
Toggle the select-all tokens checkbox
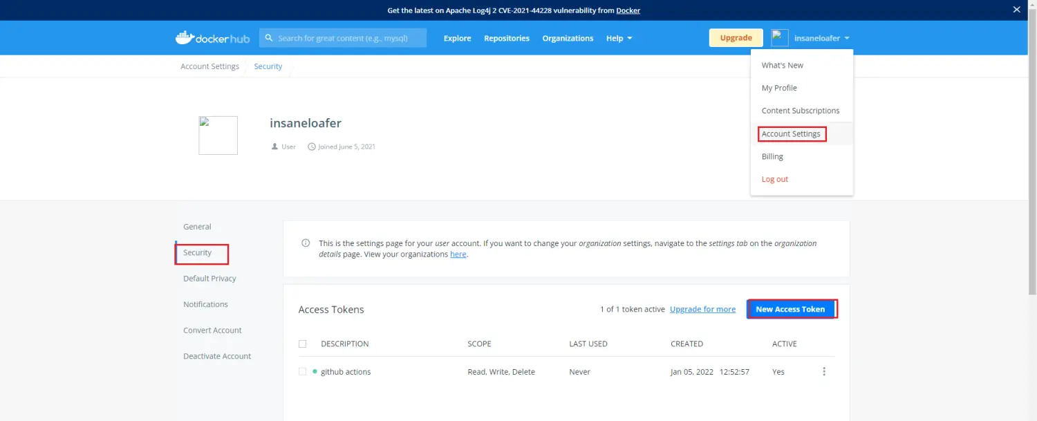302,344
